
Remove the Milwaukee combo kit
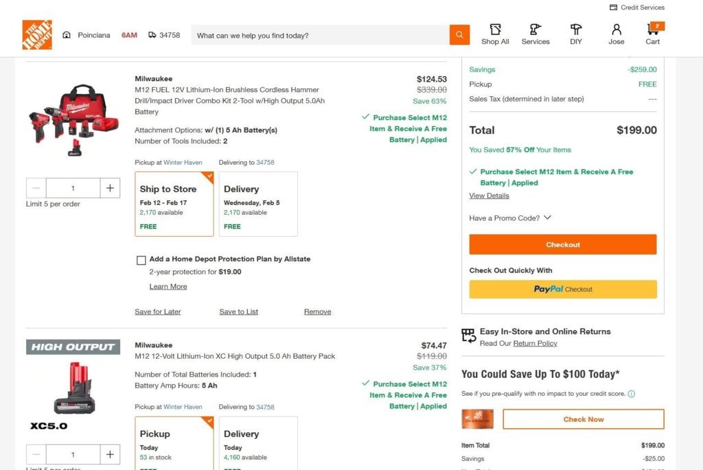point(317,312)
